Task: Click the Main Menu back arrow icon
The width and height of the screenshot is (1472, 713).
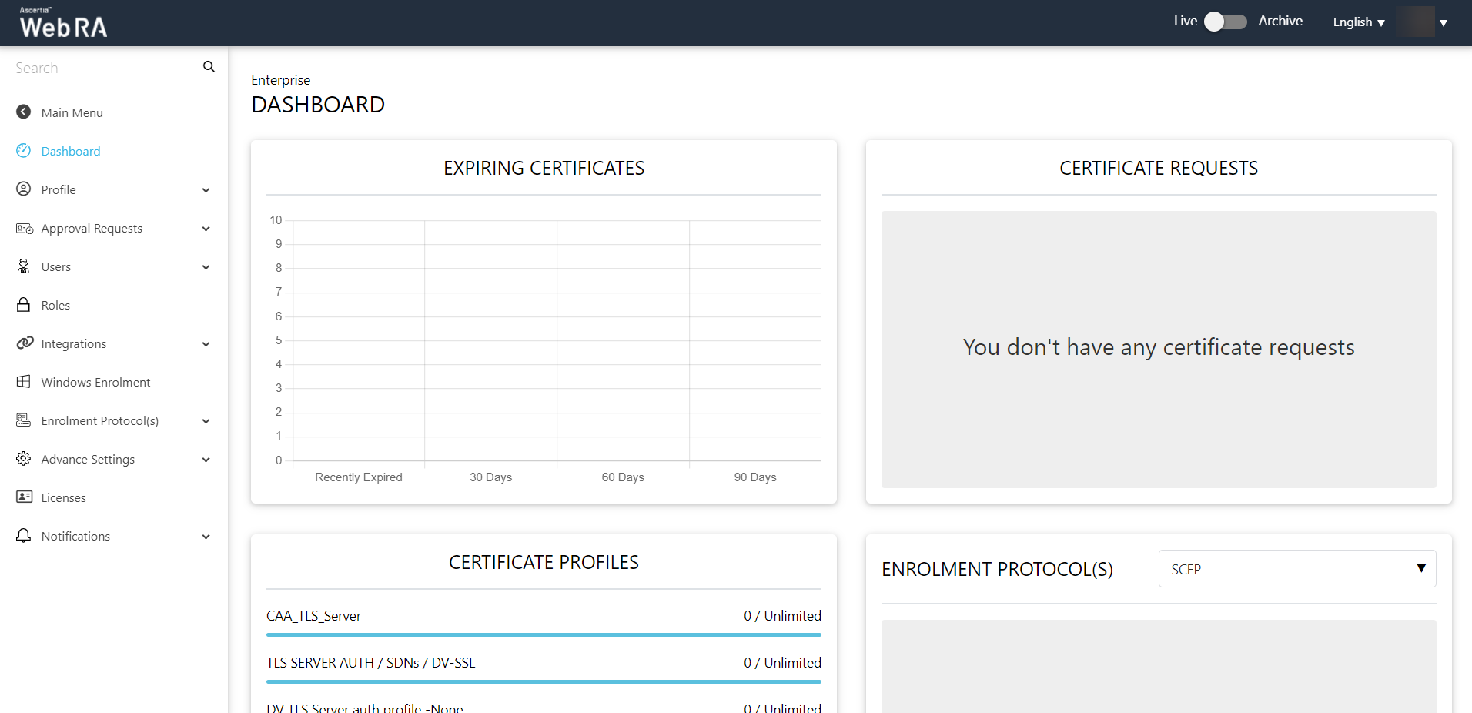Action: pyautogui.click(x=24, y=112)
